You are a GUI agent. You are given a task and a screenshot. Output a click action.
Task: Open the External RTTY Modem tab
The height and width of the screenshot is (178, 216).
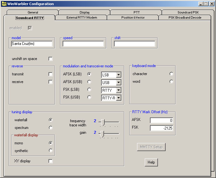click(81, 18)
